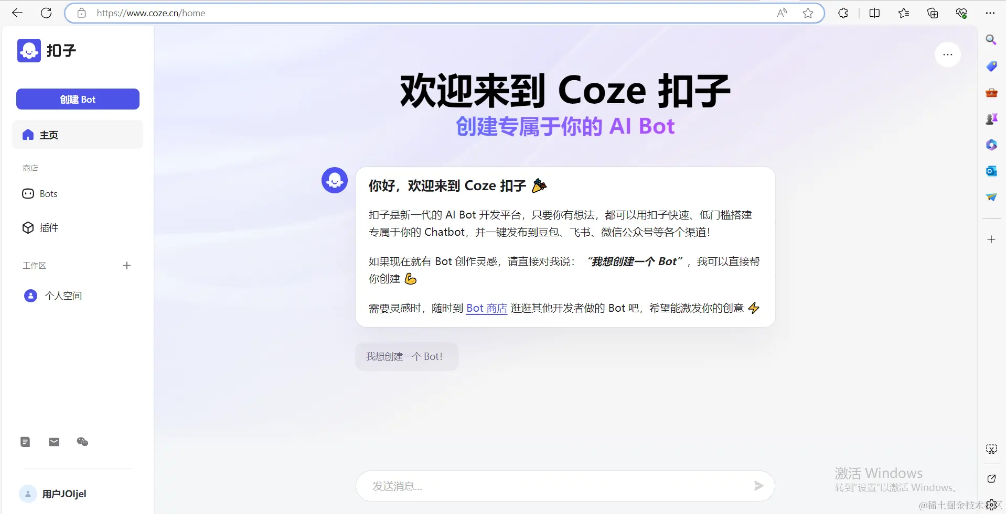Add this page to favorites with the star icon
1006x514 pixels.
click(808, 13)
